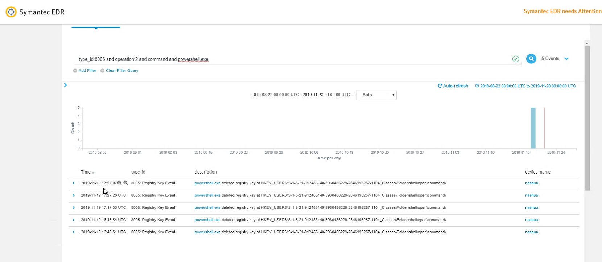
Task: Click the 2019-11-19 17:17:33 UTC timestamp
Action: [103, 208]
